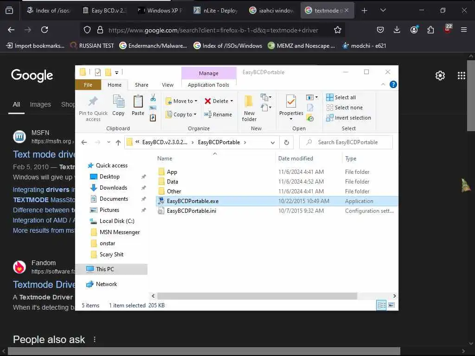Viewport: 475px width, 356px height.
Task: Open Delete dropdown arrow
Action: click(x=232, y=101)
